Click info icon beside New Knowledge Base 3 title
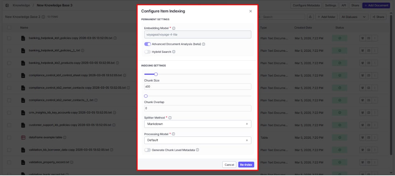Screen dimensions: 395x176 point(43,17)
